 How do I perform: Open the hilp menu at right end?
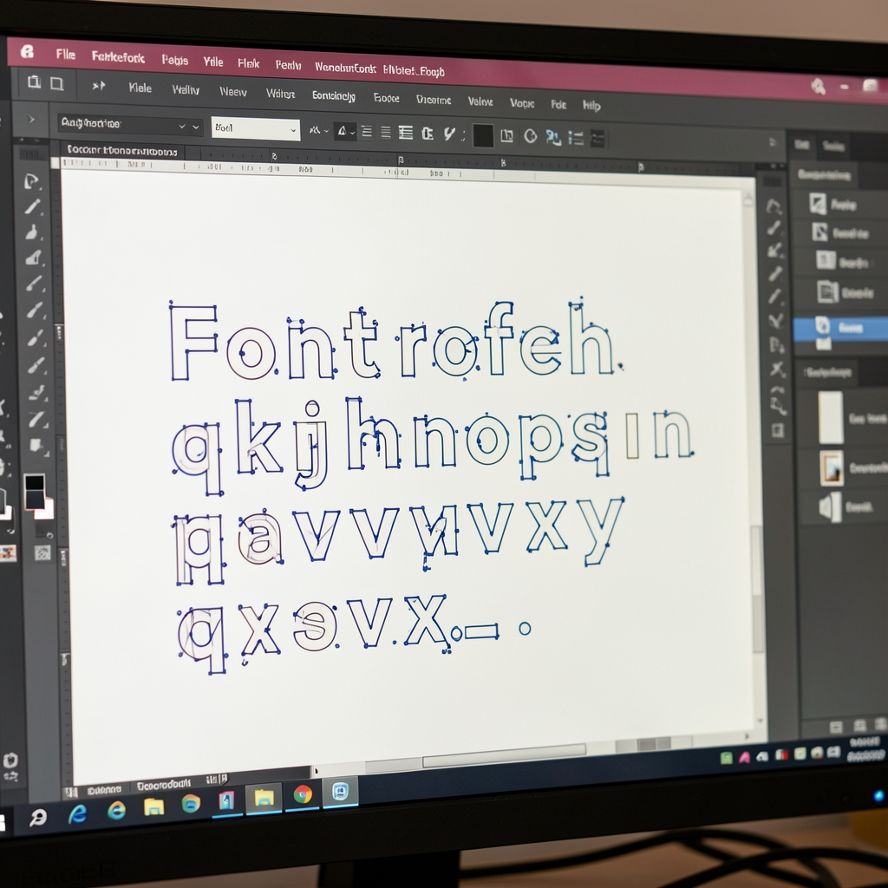(x=591, y=105)
